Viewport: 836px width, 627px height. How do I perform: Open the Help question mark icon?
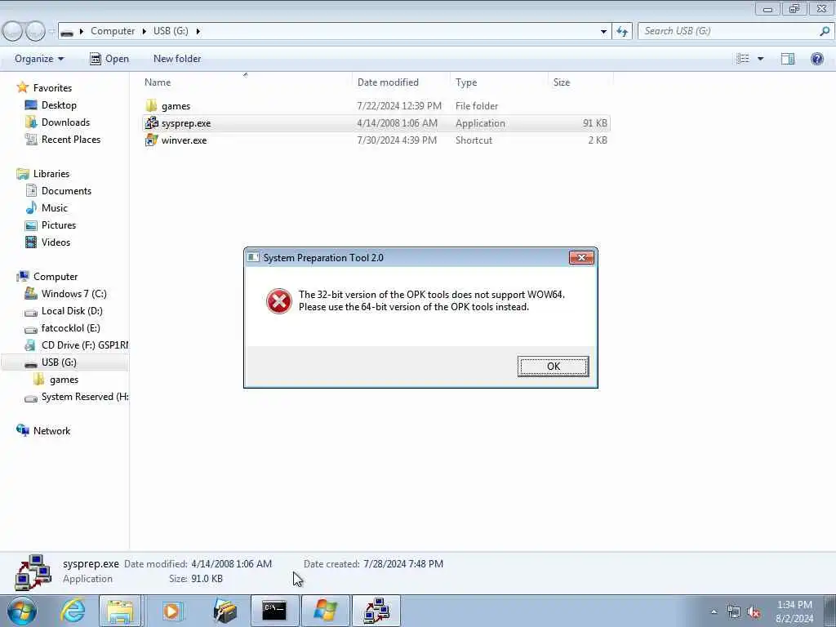816,59
